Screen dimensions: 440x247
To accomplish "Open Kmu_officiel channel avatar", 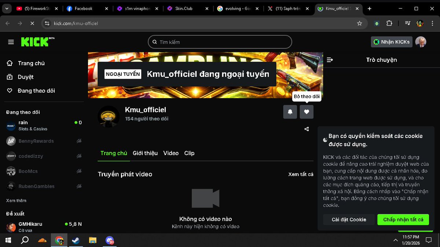I will [x=109, y=117].
